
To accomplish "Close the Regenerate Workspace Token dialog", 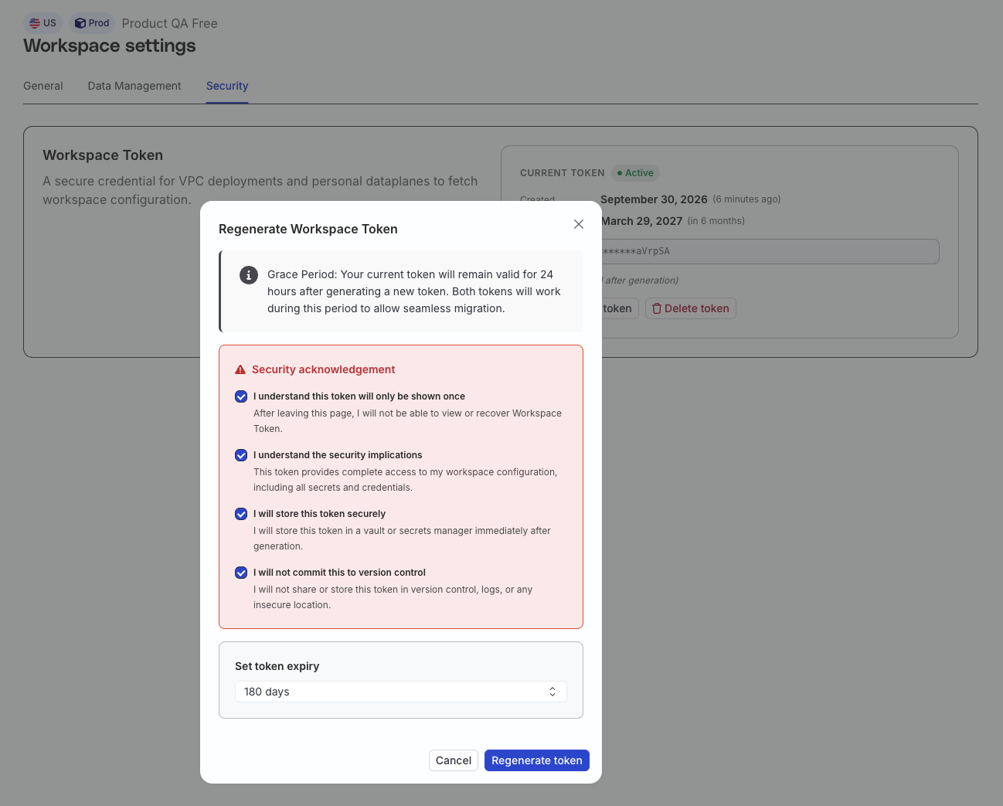I will point(579,224).
